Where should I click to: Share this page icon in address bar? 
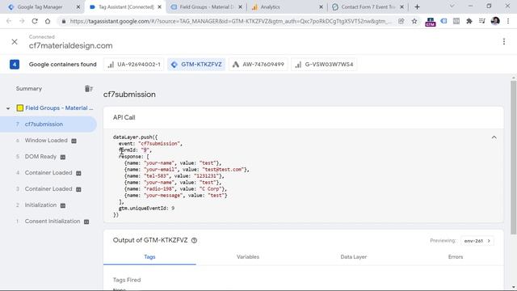(401, 21)
